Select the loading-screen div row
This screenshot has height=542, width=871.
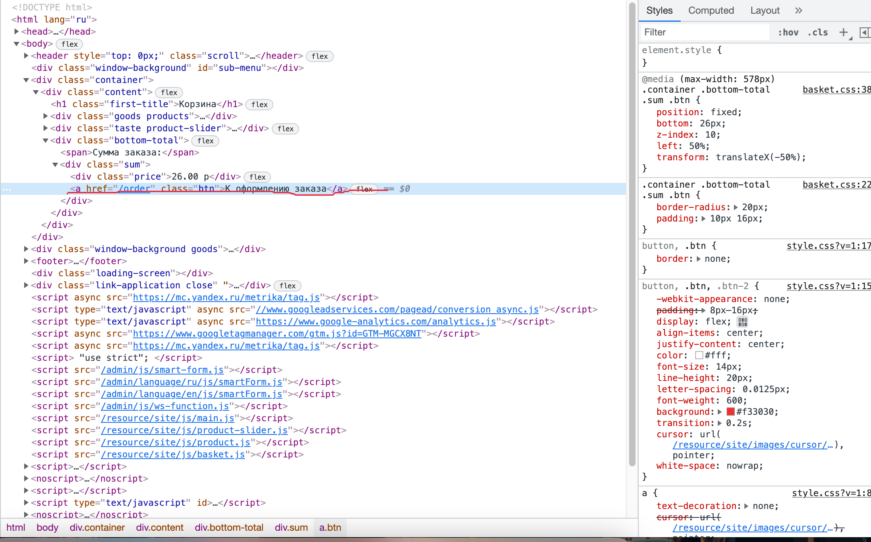tap(122, 273)
